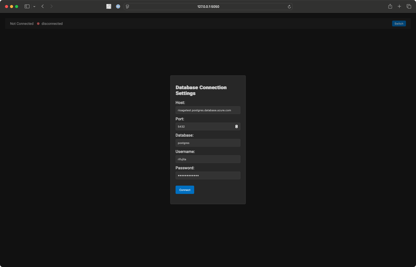The width and height of the screenshot is (416, 267).
Task: Reload the page with the refresh icon
Action: click(x=289, y=7)
